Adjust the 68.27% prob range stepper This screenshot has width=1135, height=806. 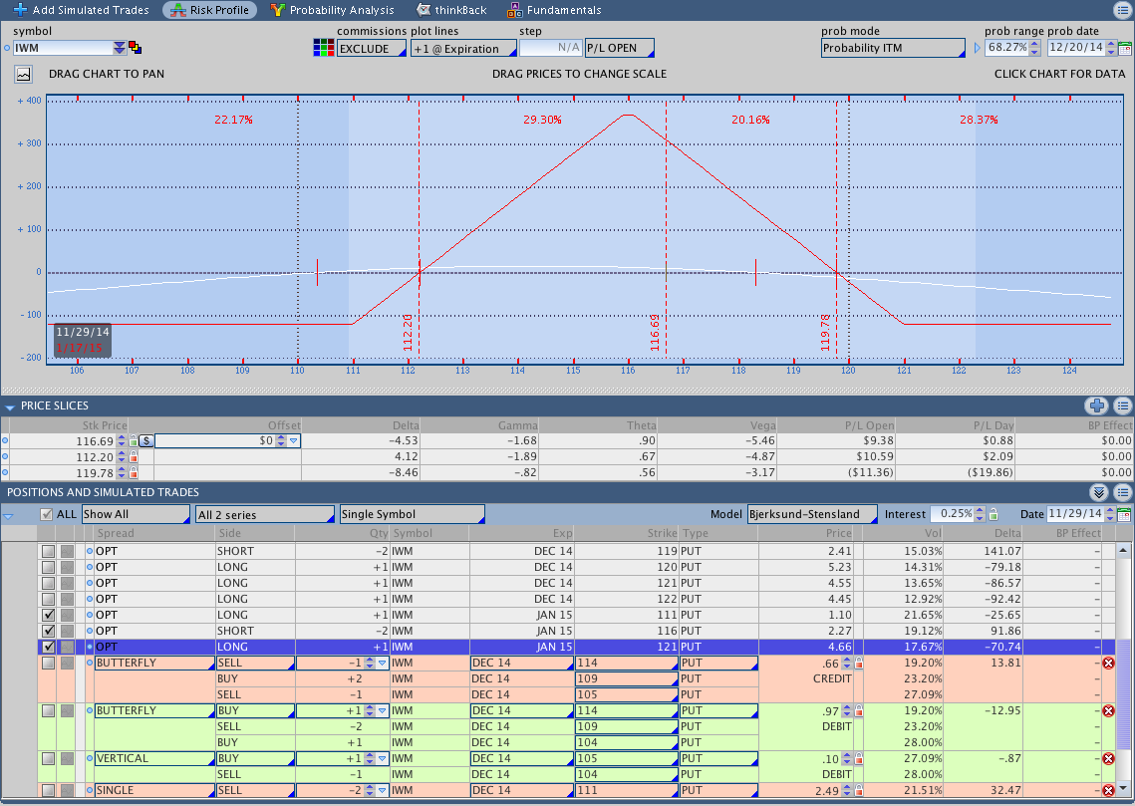[1034, 48]
